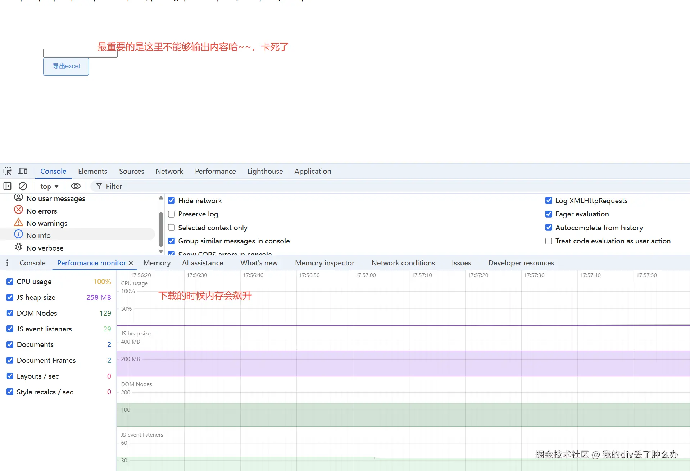
Task: Click the red errors icon in the sidebar
Action: [x=18, y=210]
